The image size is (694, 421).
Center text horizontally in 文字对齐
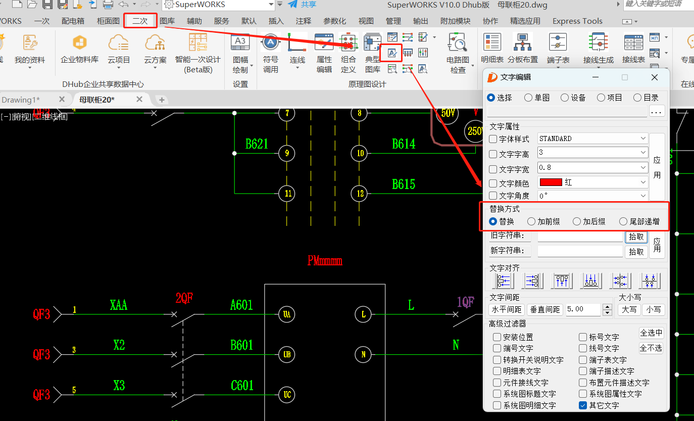click(621, 280)
